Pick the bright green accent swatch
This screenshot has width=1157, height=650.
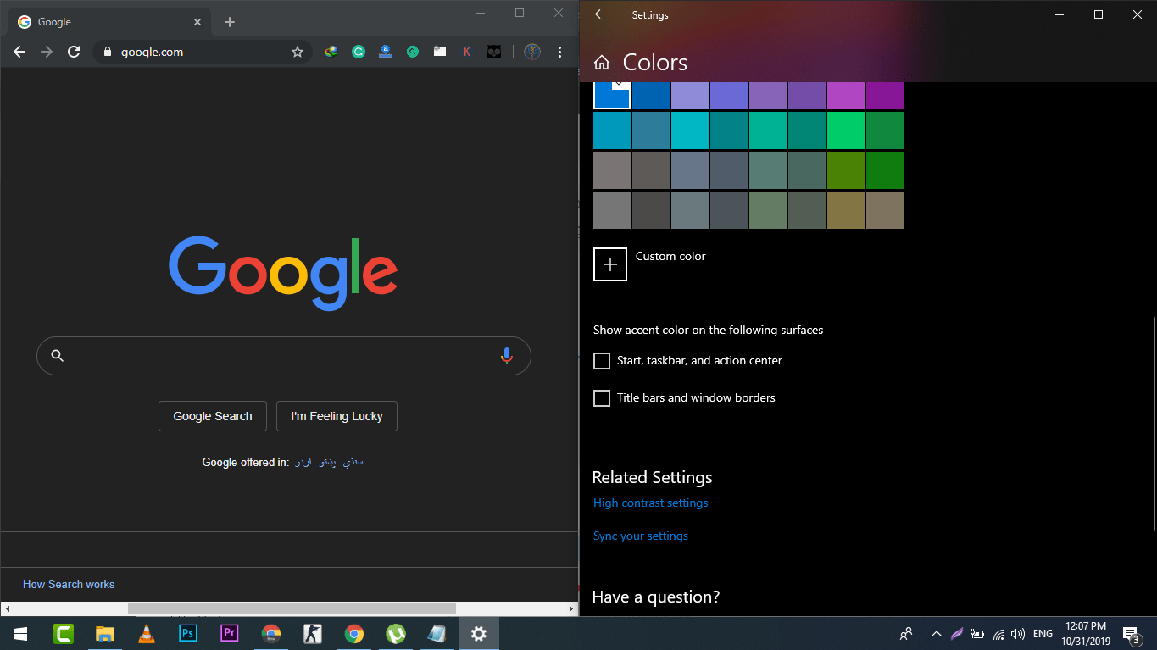click(x=846, y=131)
